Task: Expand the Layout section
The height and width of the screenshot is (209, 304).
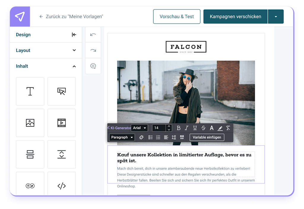Action: pos(46,50)
